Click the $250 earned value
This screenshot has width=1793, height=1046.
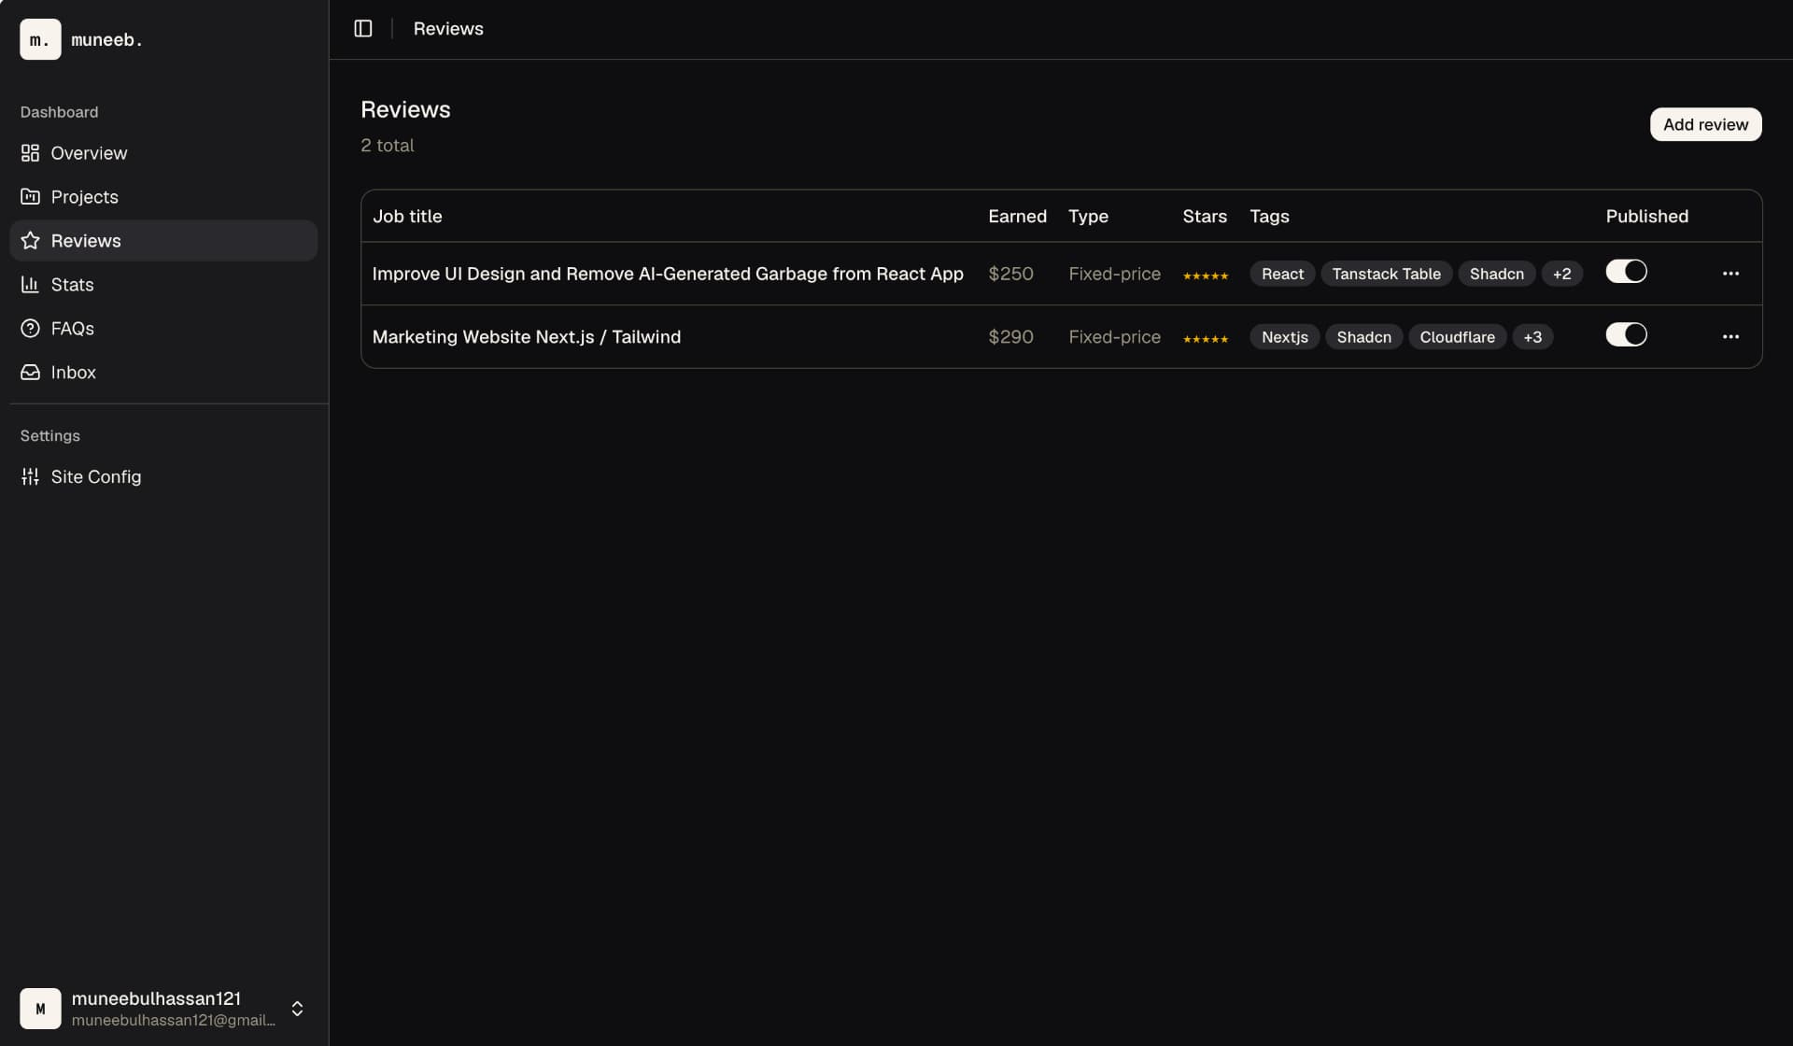point(1010,274)
